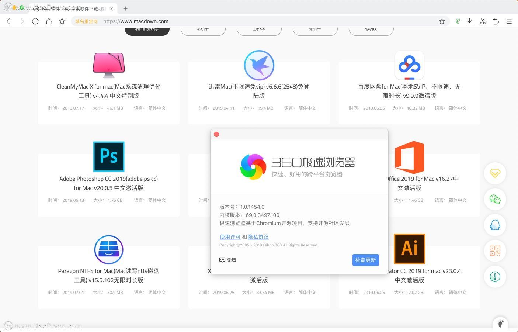Image resolution: width=518 pixels, height=332 pixels.
Task: Click the Copyright Qihoo 360 line
Action: [x=268, y=245]
